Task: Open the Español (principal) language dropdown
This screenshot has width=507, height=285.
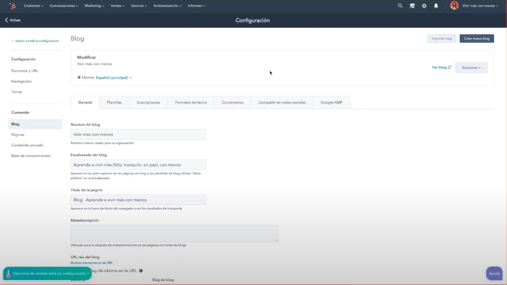Action: (113, 77)
